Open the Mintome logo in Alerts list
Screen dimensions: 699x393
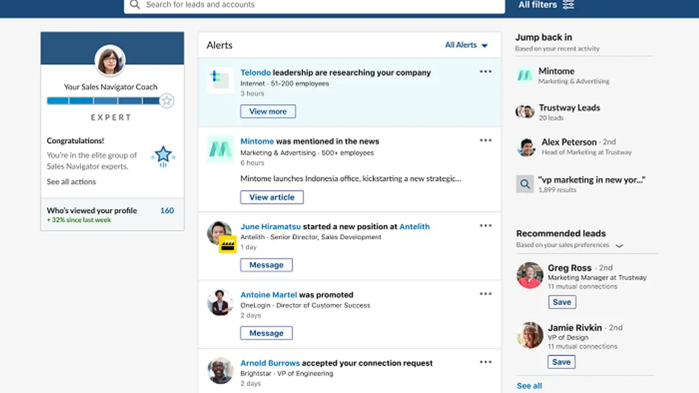(220, 149)
